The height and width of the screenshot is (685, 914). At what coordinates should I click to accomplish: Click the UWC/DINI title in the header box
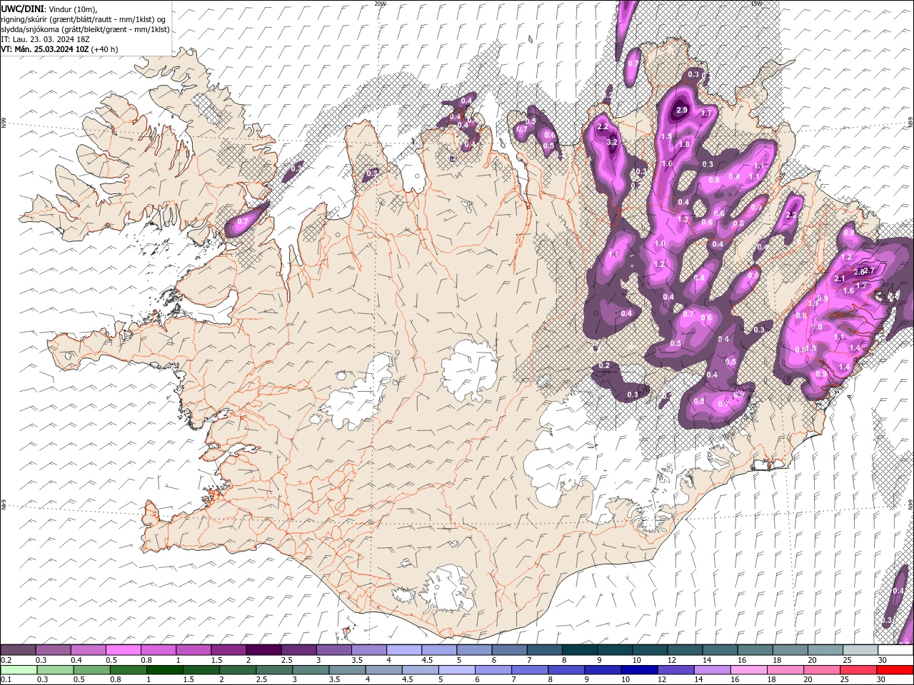(23, 8)
